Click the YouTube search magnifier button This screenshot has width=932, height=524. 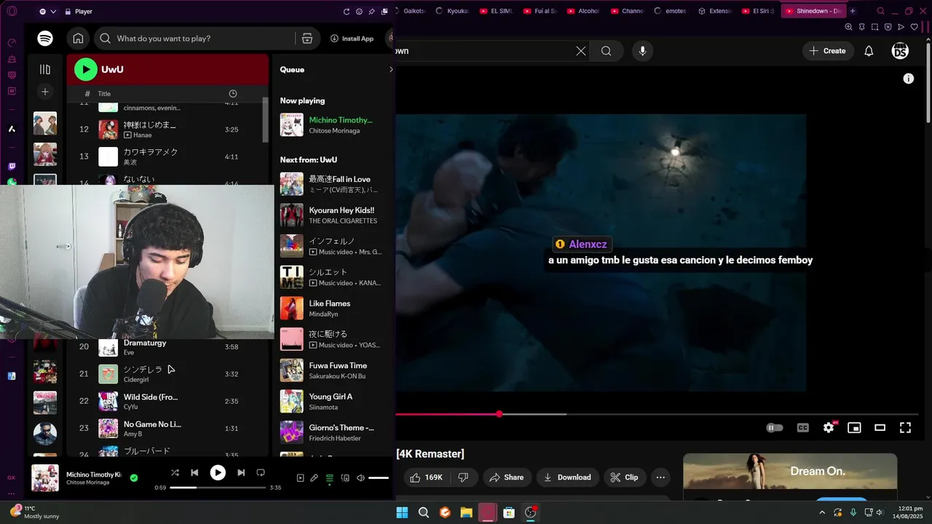point(606,51)
